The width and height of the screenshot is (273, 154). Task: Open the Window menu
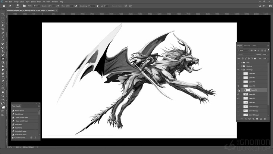pyautogui.click(x=55, y=1)
